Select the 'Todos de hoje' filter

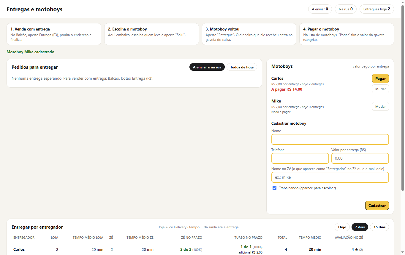point(242,67)
